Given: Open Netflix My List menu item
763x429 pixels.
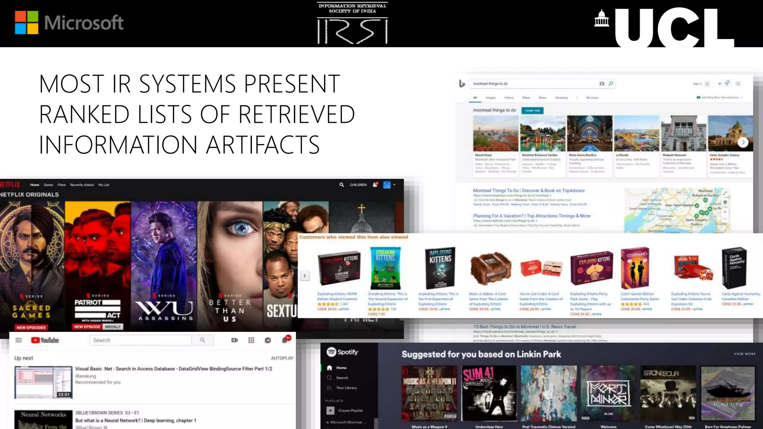Looking at the screenshot, I should tap(104, 185).
